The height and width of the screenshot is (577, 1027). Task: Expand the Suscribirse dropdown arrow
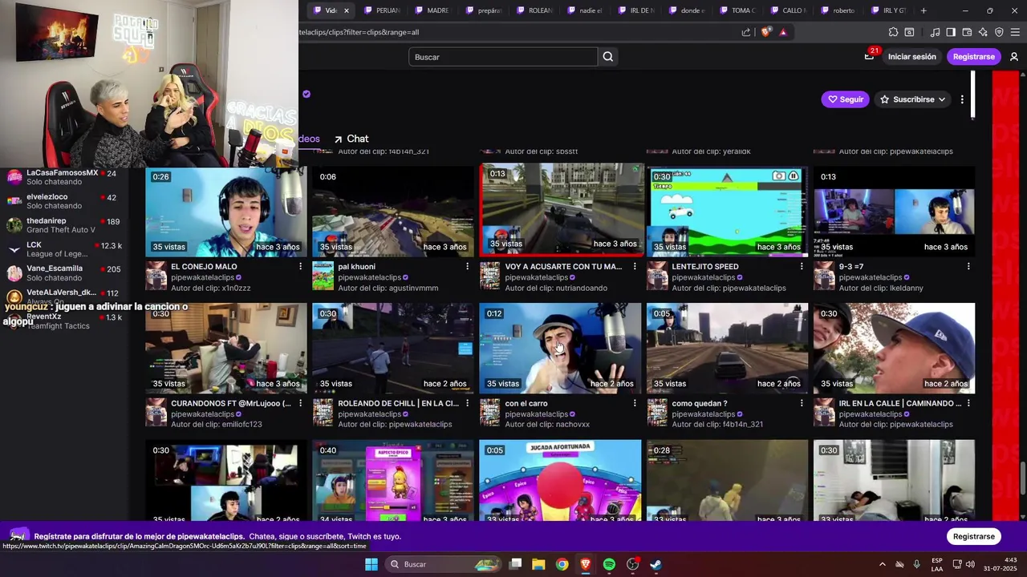click(x=941, y=99)
